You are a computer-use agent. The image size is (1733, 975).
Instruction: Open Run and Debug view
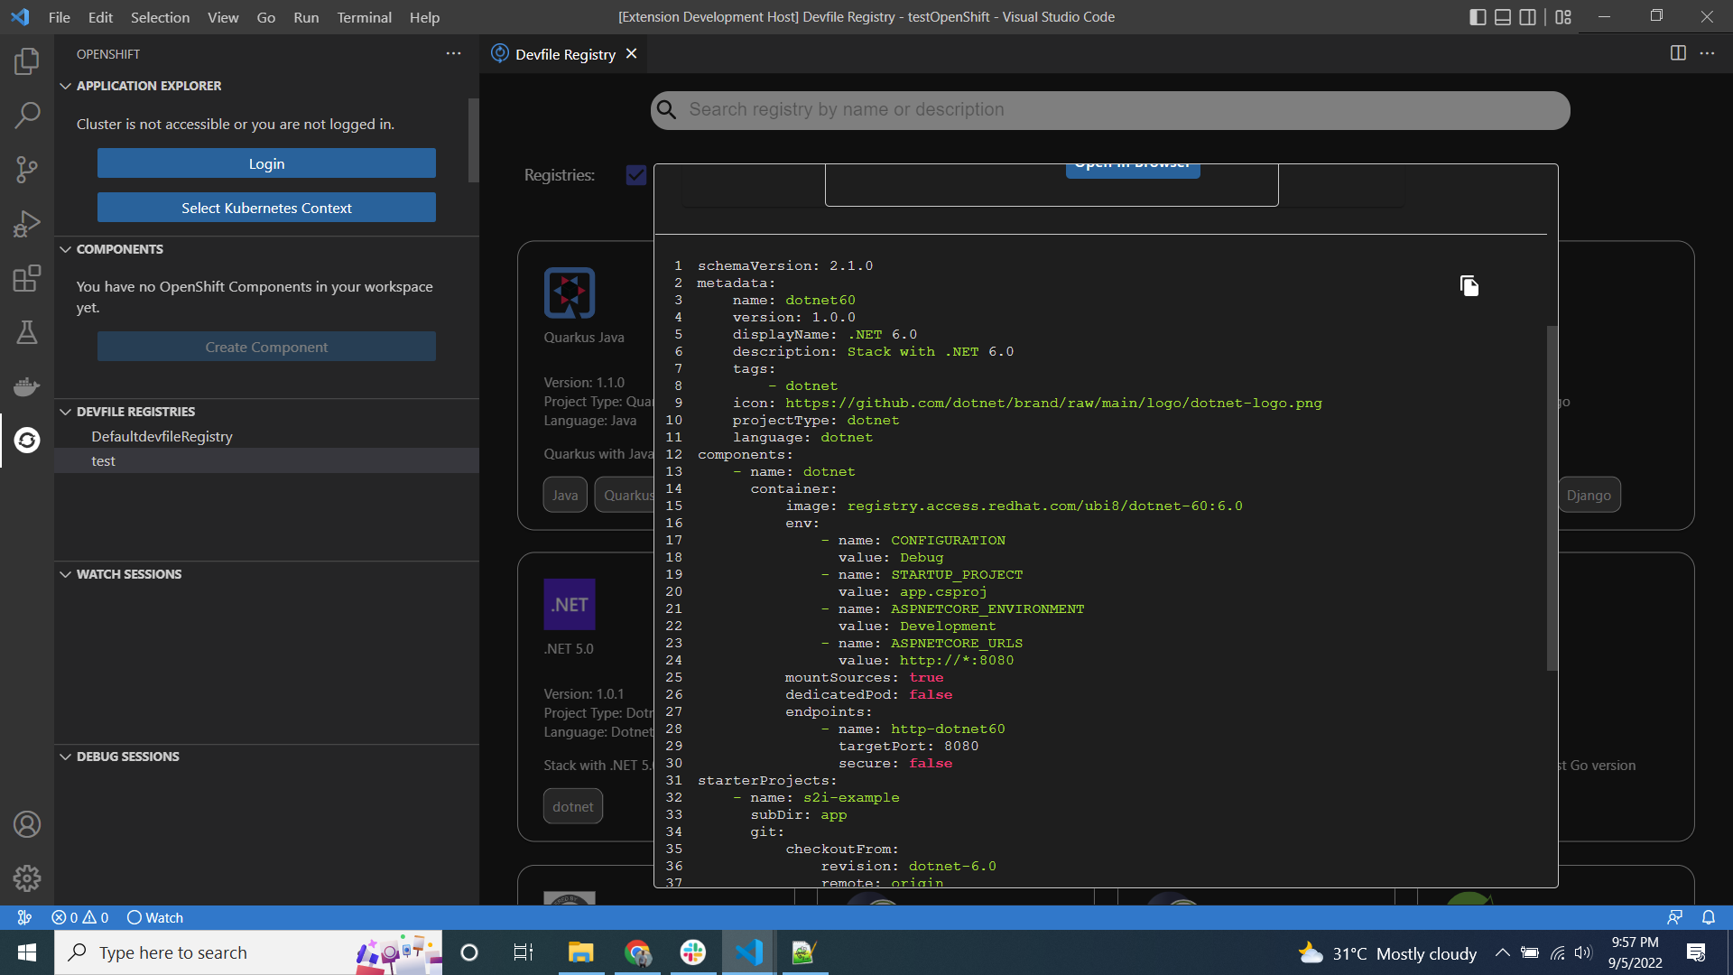tap(27, 224)
